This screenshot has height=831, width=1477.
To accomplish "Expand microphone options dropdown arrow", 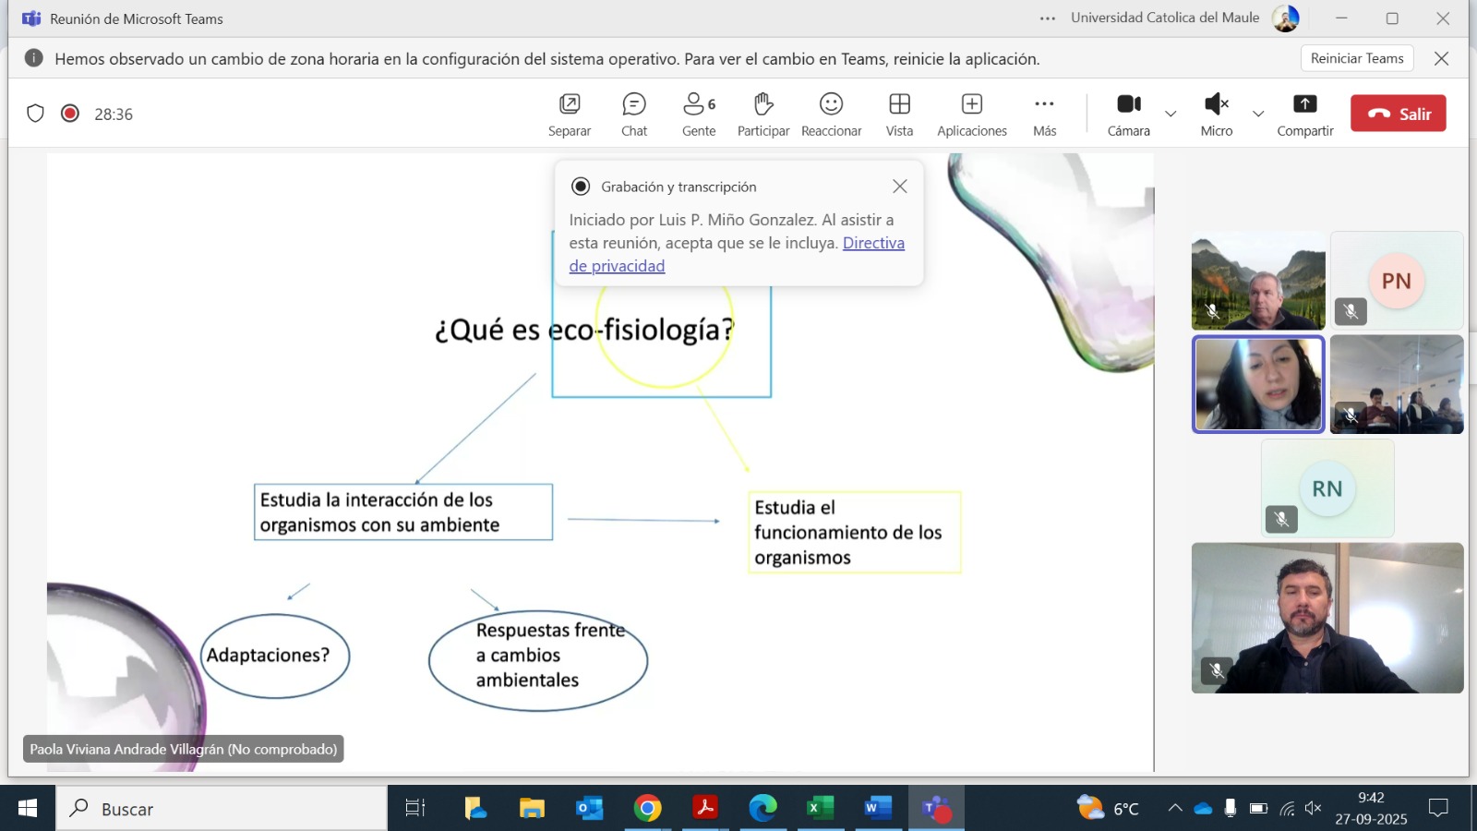I will point(1258,114).
